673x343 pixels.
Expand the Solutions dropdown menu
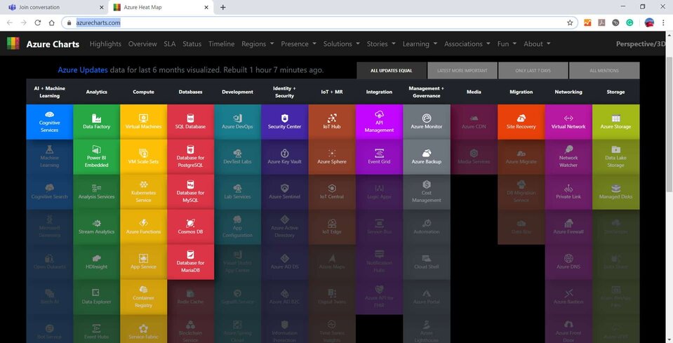tap(342, 43)
